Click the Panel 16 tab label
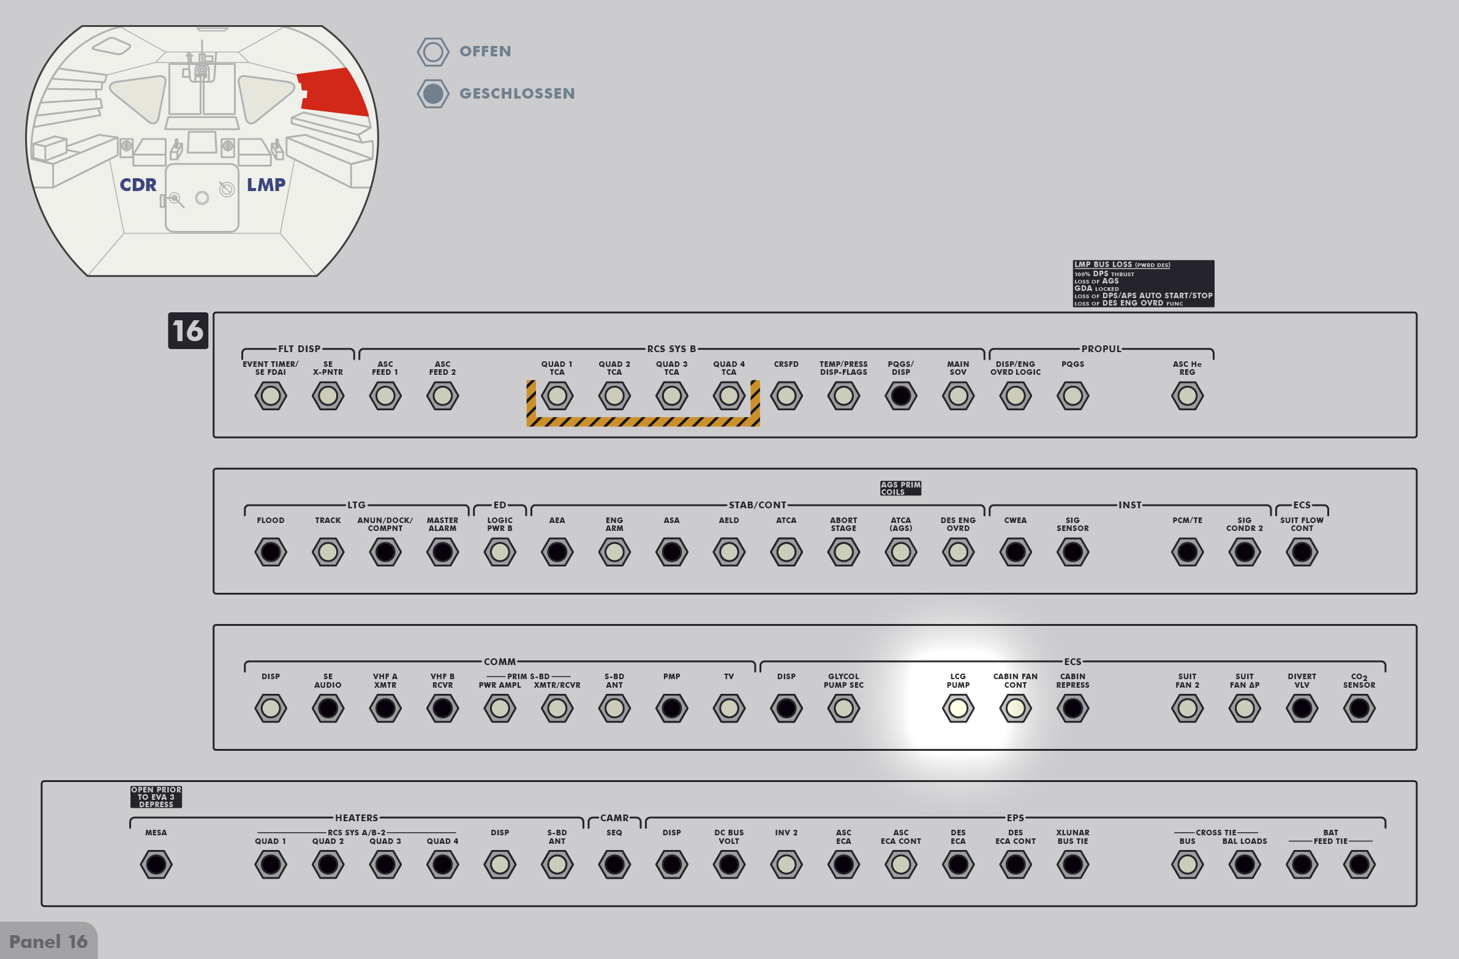 coord(48,941)
